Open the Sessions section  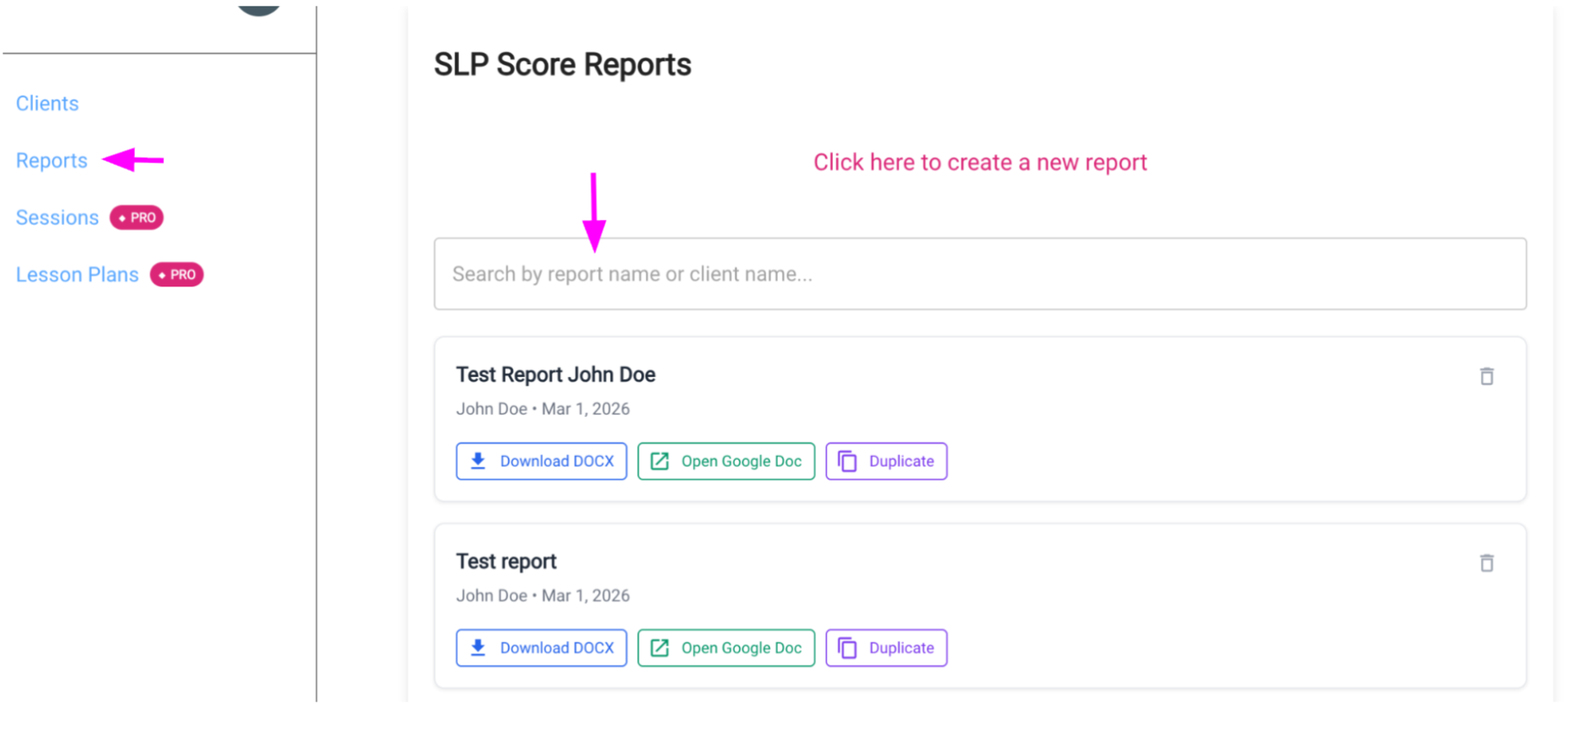pos(57,217)
